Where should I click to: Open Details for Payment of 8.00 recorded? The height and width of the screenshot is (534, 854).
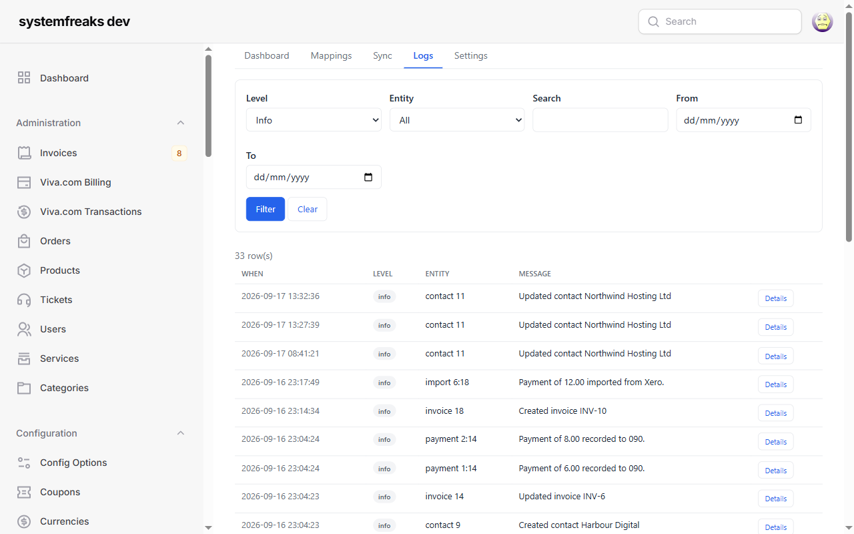coord(775,442)
